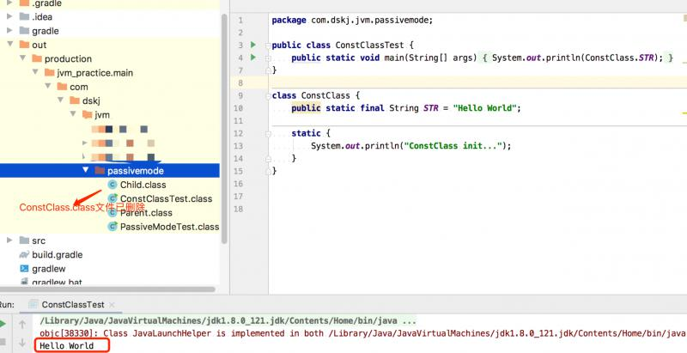Viewport: 687px width, 353px height.
Task: Select gradlew script file in tree
Action: pos(43,269)
